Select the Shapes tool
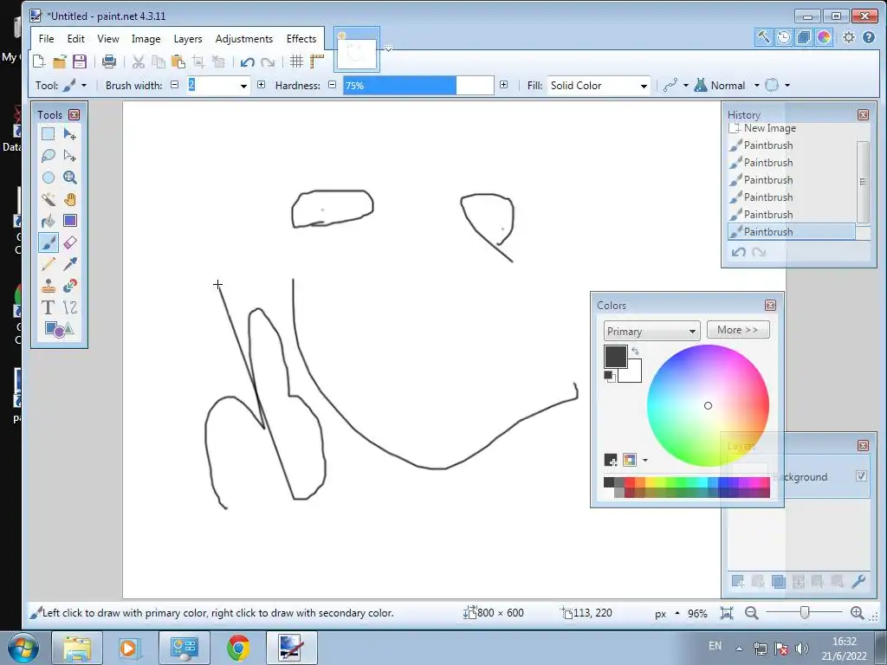 59,329
